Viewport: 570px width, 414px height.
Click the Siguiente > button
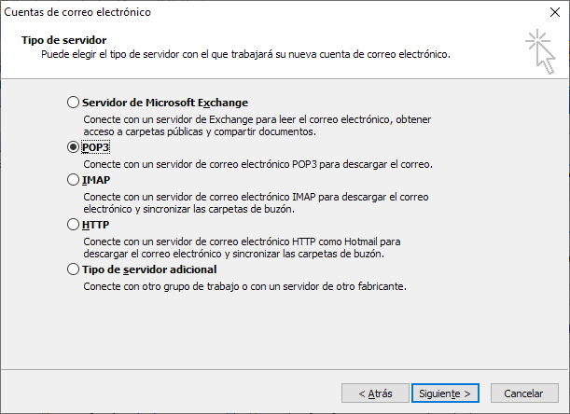click(x=445, y=393)
